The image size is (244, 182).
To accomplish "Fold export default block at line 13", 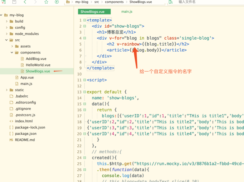I will pyautogui.click(x=85, y=92).
